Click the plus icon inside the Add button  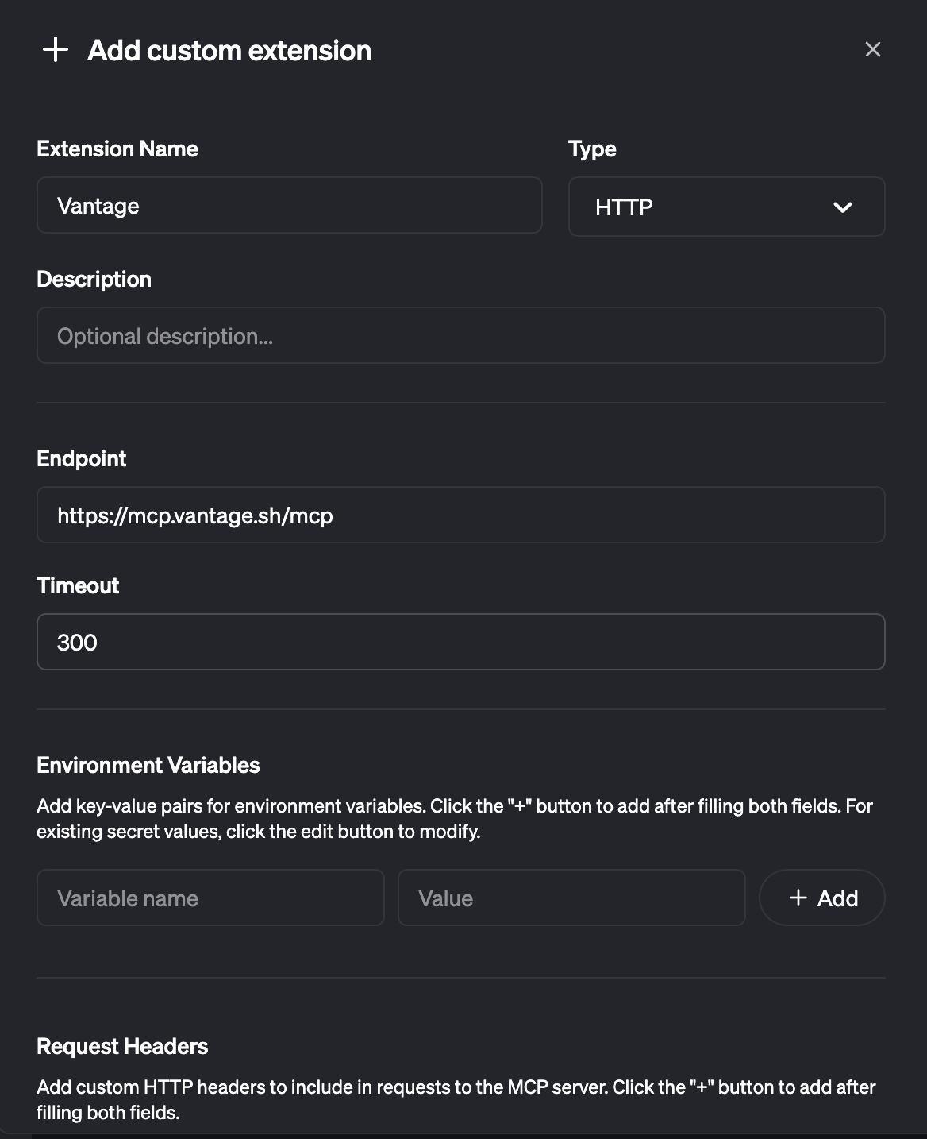point(798,898)
